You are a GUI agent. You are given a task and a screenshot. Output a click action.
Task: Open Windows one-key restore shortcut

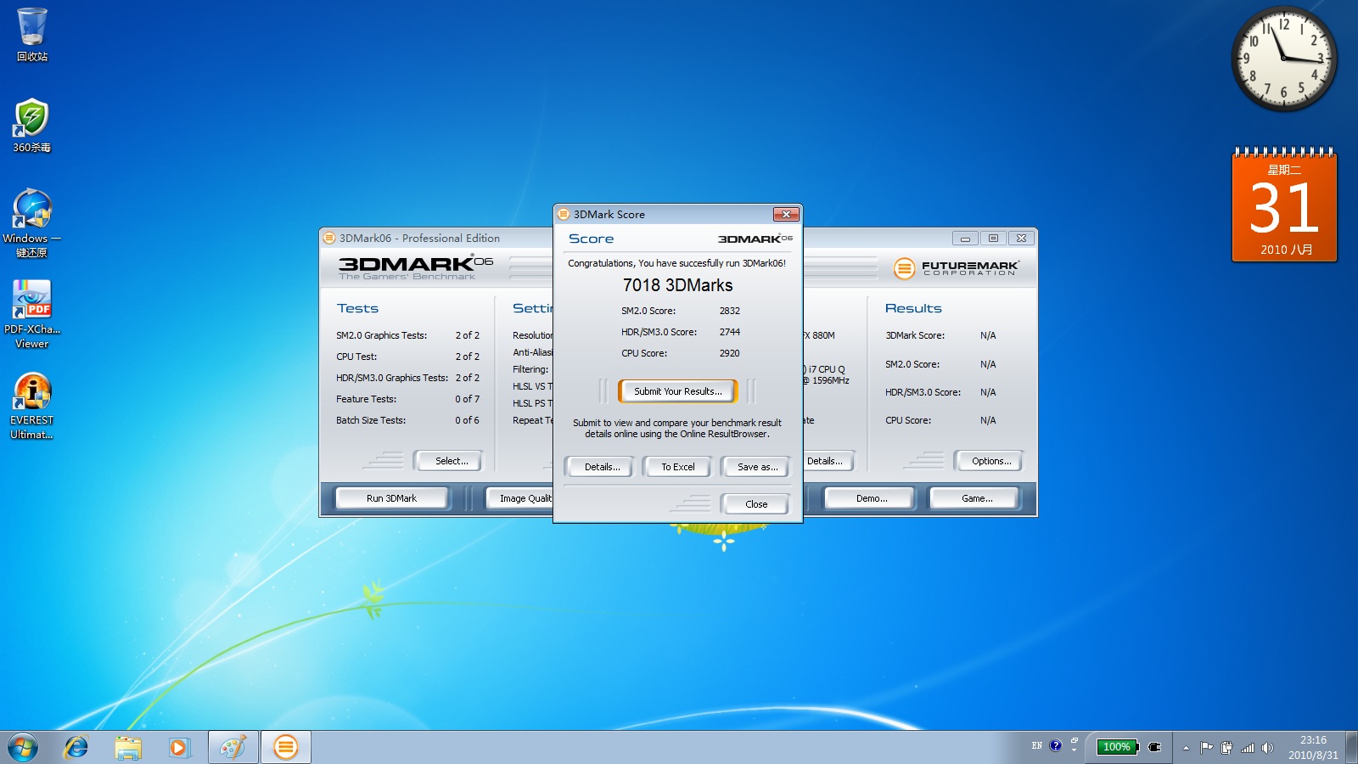coord(32,222)
